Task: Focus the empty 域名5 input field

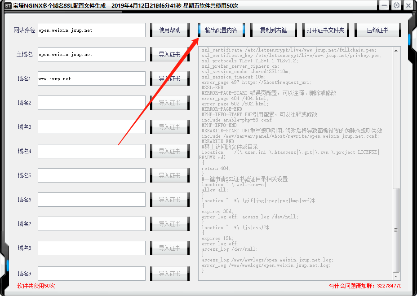Action: tap(92, 175)
